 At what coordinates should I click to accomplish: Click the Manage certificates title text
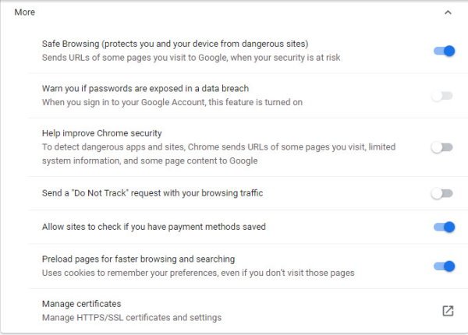tap(81, 304)
